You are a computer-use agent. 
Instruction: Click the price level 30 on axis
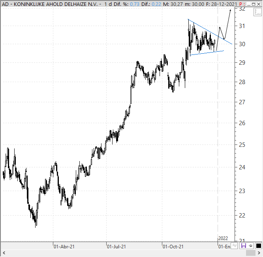[x=242, y=44]
